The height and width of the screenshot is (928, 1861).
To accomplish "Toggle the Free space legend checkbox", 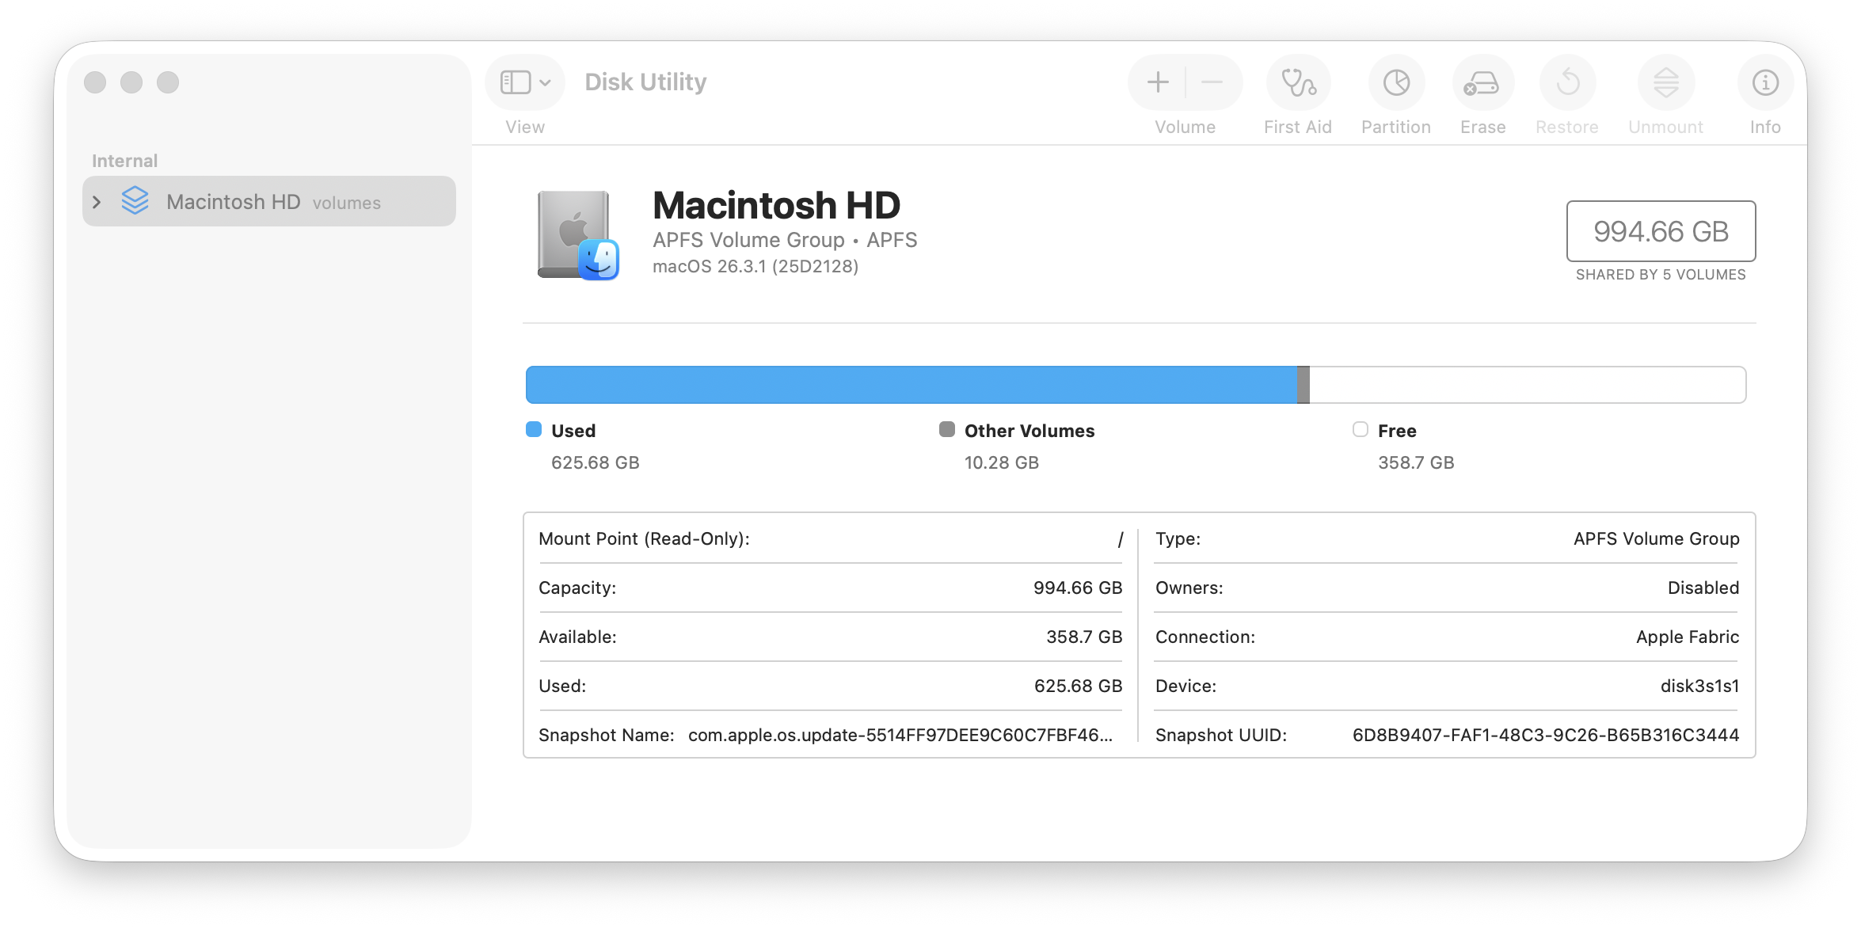I will (1361, 429).
